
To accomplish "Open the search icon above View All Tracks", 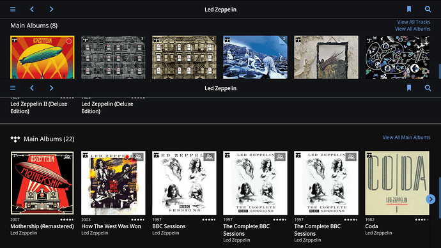I will pos(428,10).
